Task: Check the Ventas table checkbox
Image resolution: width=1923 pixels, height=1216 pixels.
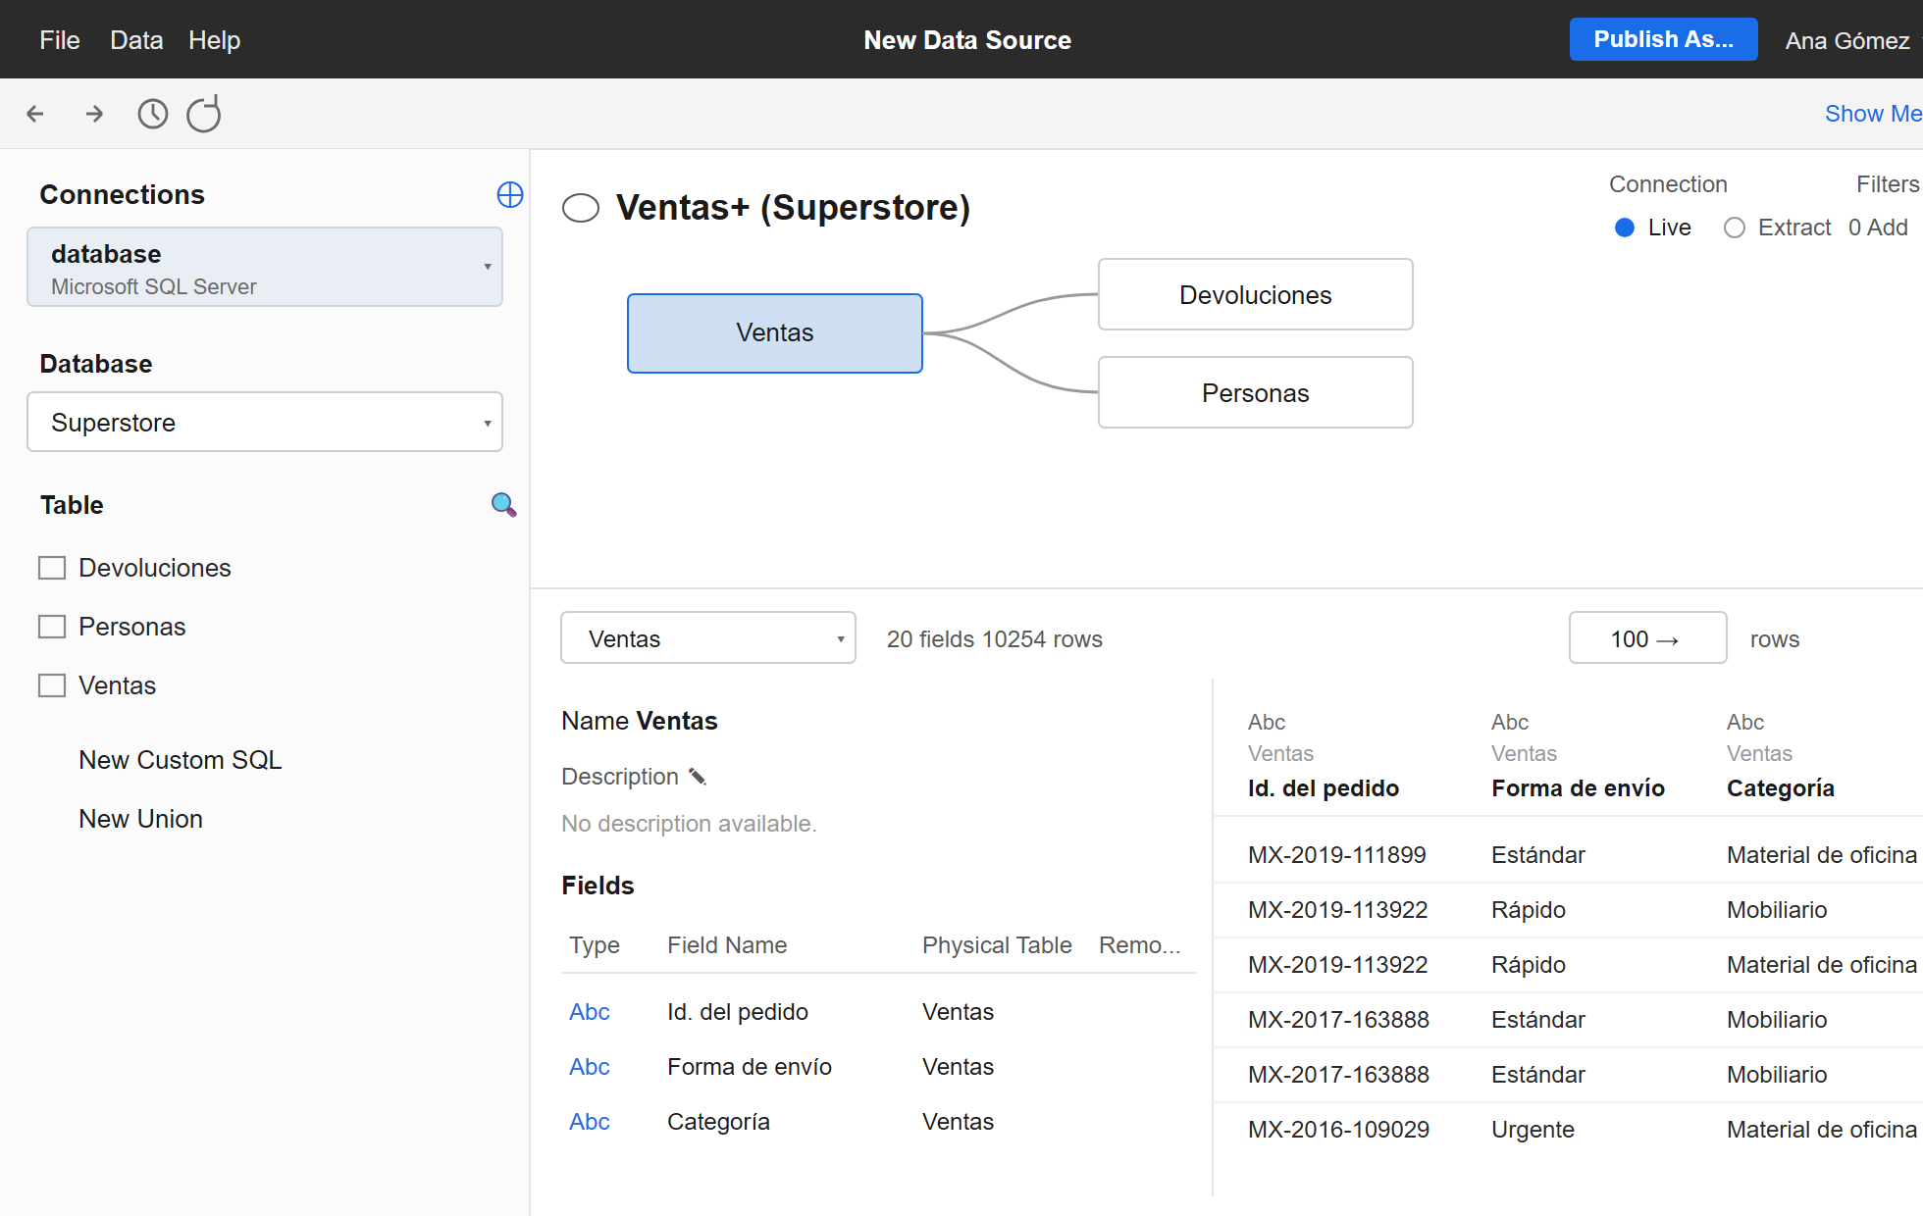Action: 52,685
